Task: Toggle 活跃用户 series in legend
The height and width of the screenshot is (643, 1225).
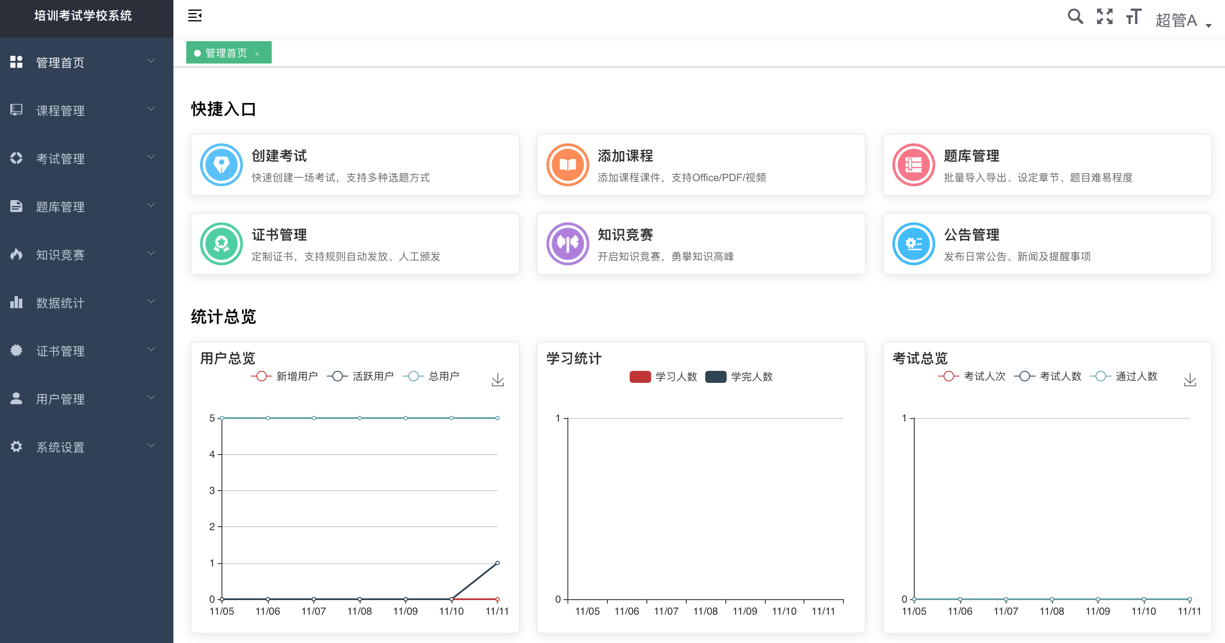Action: click(361, 376)
